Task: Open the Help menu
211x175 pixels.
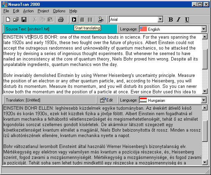Action: [73, 11]
